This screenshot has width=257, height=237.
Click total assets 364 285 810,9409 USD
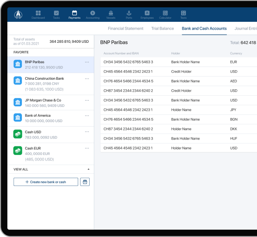point(69,41)
